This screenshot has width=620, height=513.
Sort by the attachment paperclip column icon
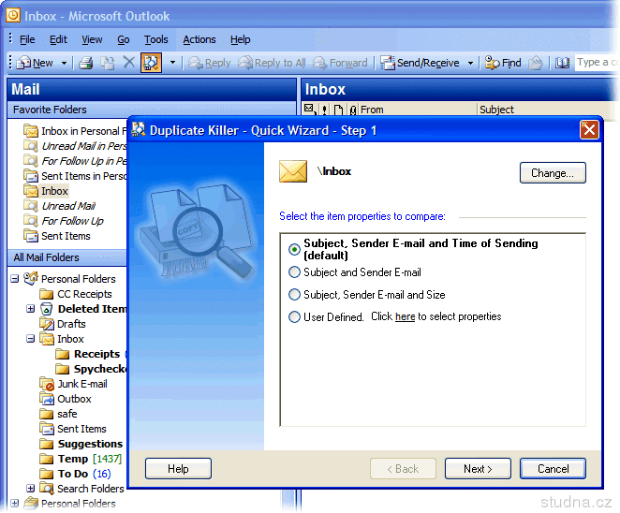pos(353,110)
